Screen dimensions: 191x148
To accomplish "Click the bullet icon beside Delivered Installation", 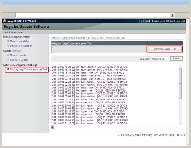I will pos(8,46).
